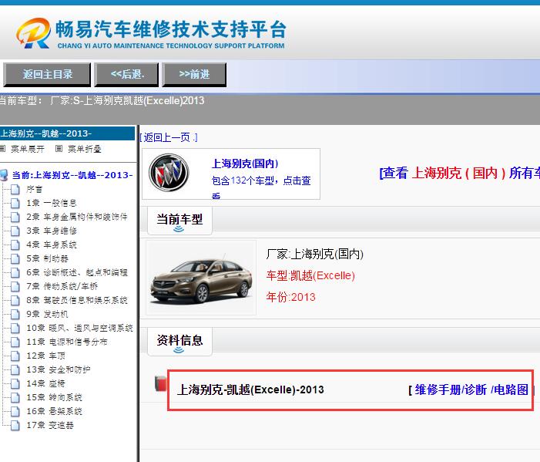Open chapter 6章 诊断概述、起点和编程

(77, 272)
